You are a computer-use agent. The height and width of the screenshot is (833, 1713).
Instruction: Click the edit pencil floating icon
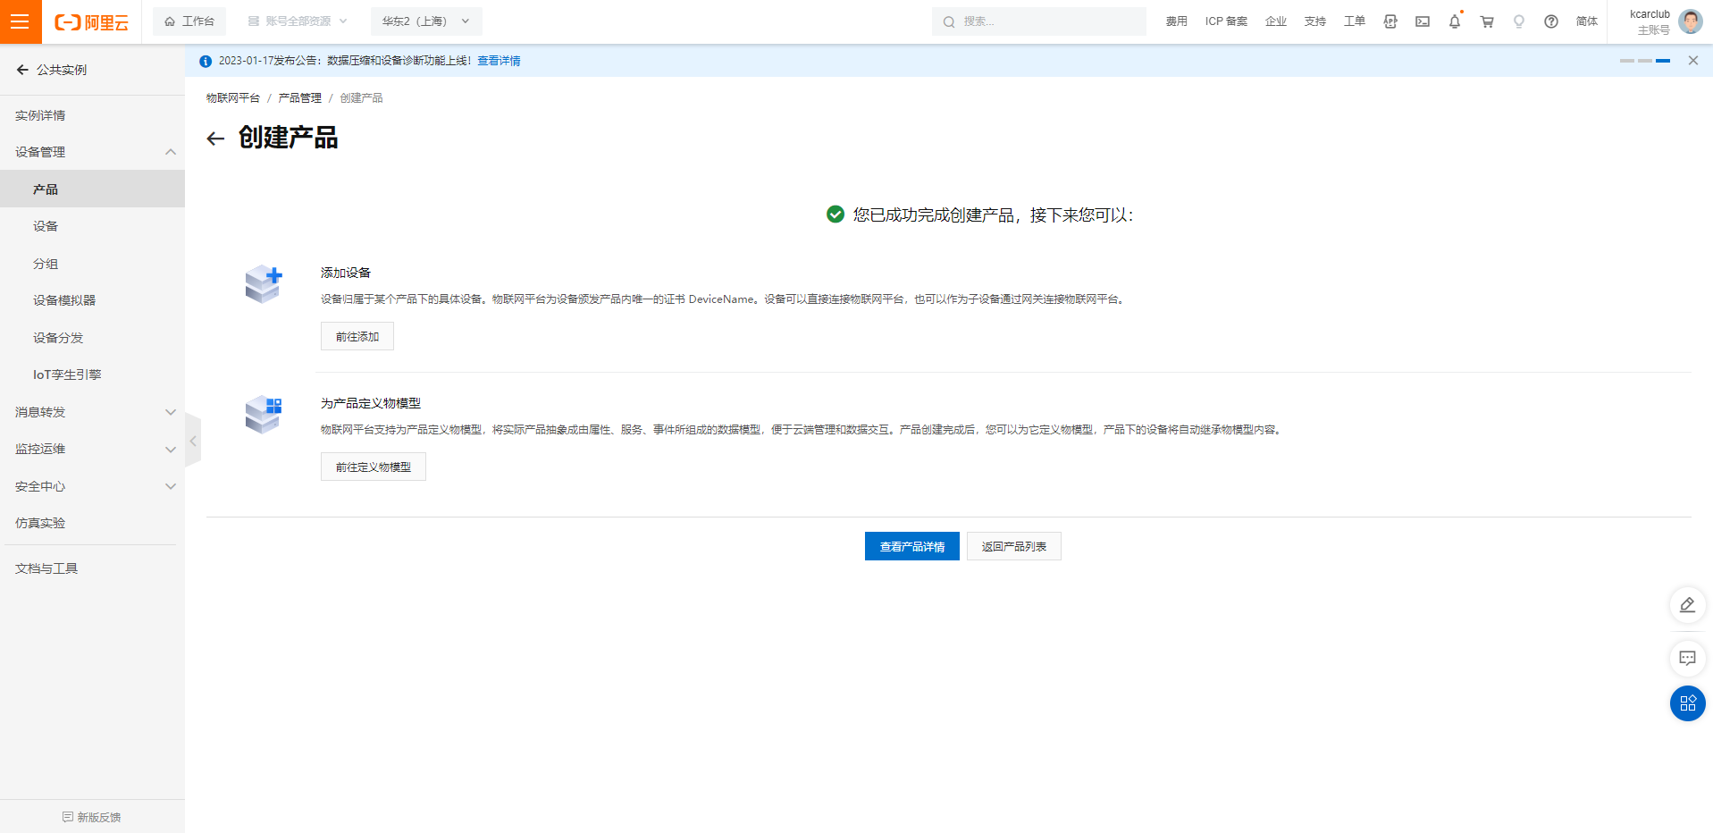pos(1687,605)
